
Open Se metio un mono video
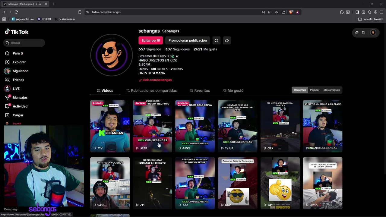[323, 126]
